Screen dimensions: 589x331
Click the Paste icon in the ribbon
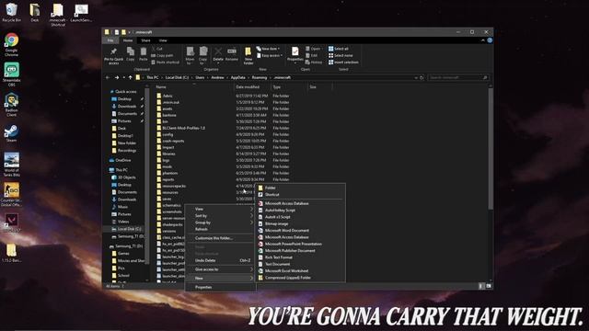point(144,54)
